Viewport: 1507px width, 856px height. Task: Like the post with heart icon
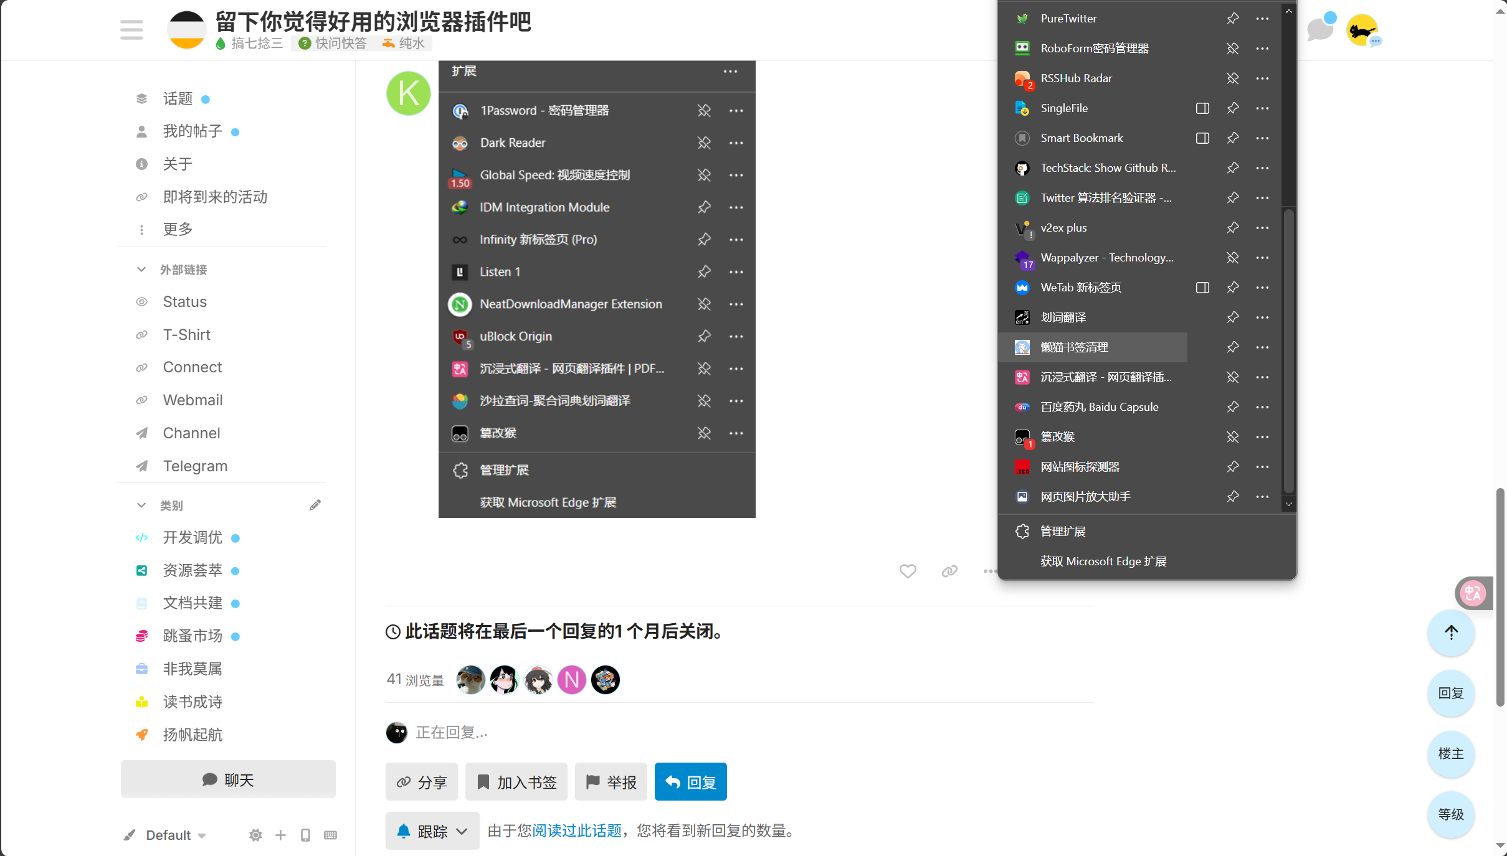point(908,571)
